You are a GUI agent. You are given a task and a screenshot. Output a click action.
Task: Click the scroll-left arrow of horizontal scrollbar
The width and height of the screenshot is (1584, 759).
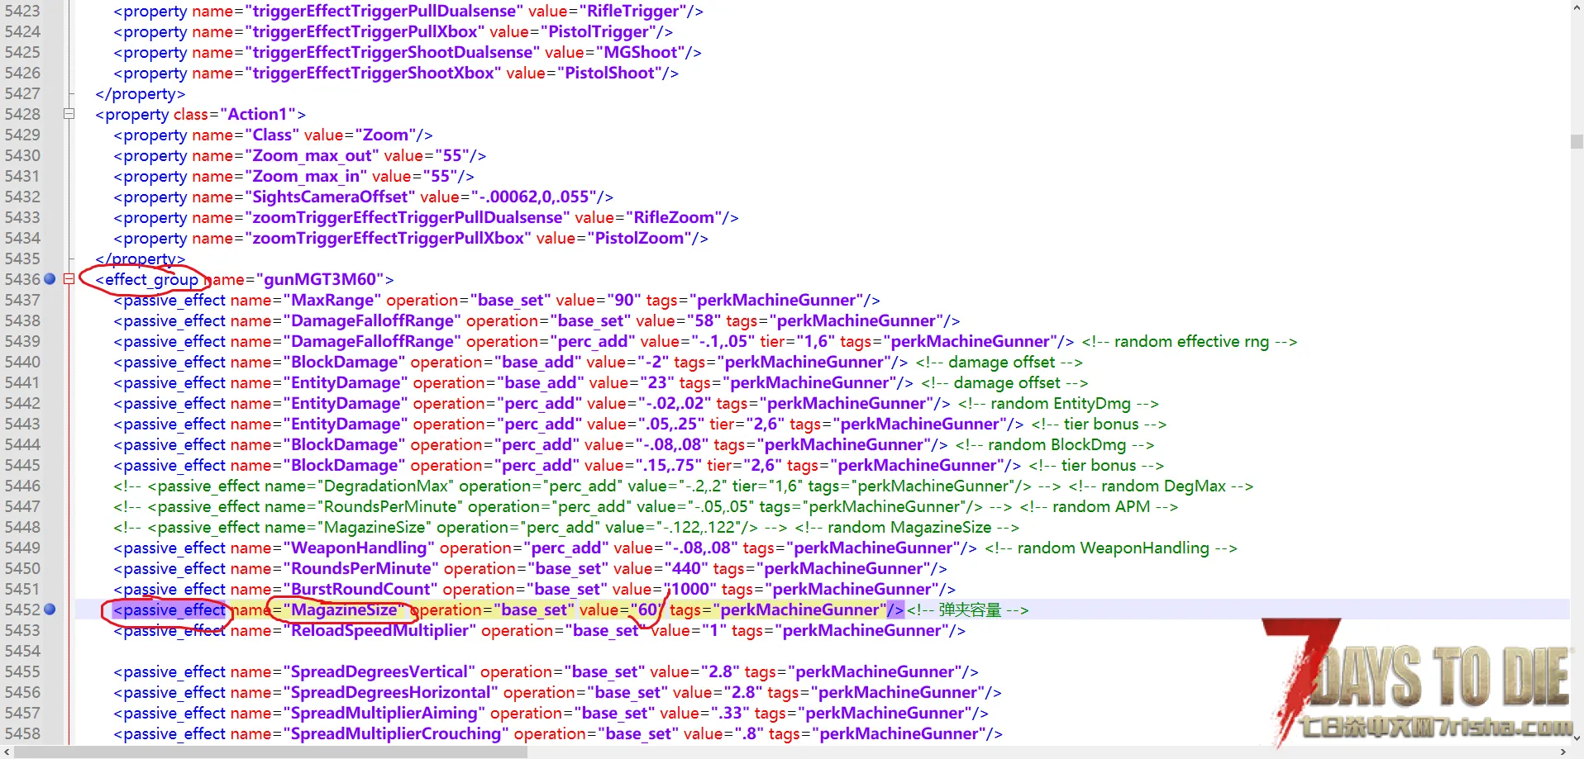pyautogui.click(x=7, y=752)
